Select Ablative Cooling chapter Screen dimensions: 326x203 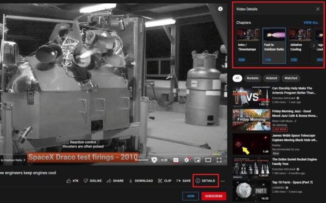(x=300, y=46)
